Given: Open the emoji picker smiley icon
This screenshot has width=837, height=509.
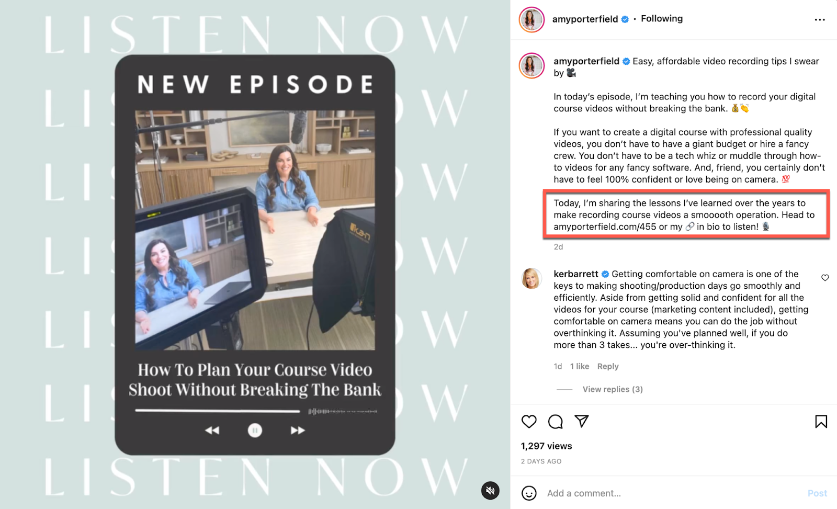Looking at the screenshot, I should coord(529,493).
